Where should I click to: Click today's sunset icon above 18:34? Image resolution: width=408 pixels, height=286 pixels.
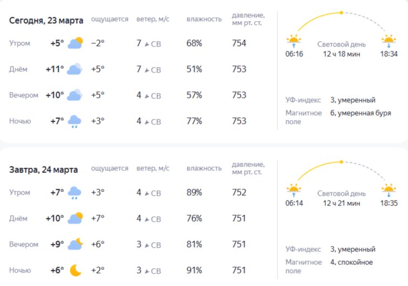pyautogui.click(x=389, y=41)
